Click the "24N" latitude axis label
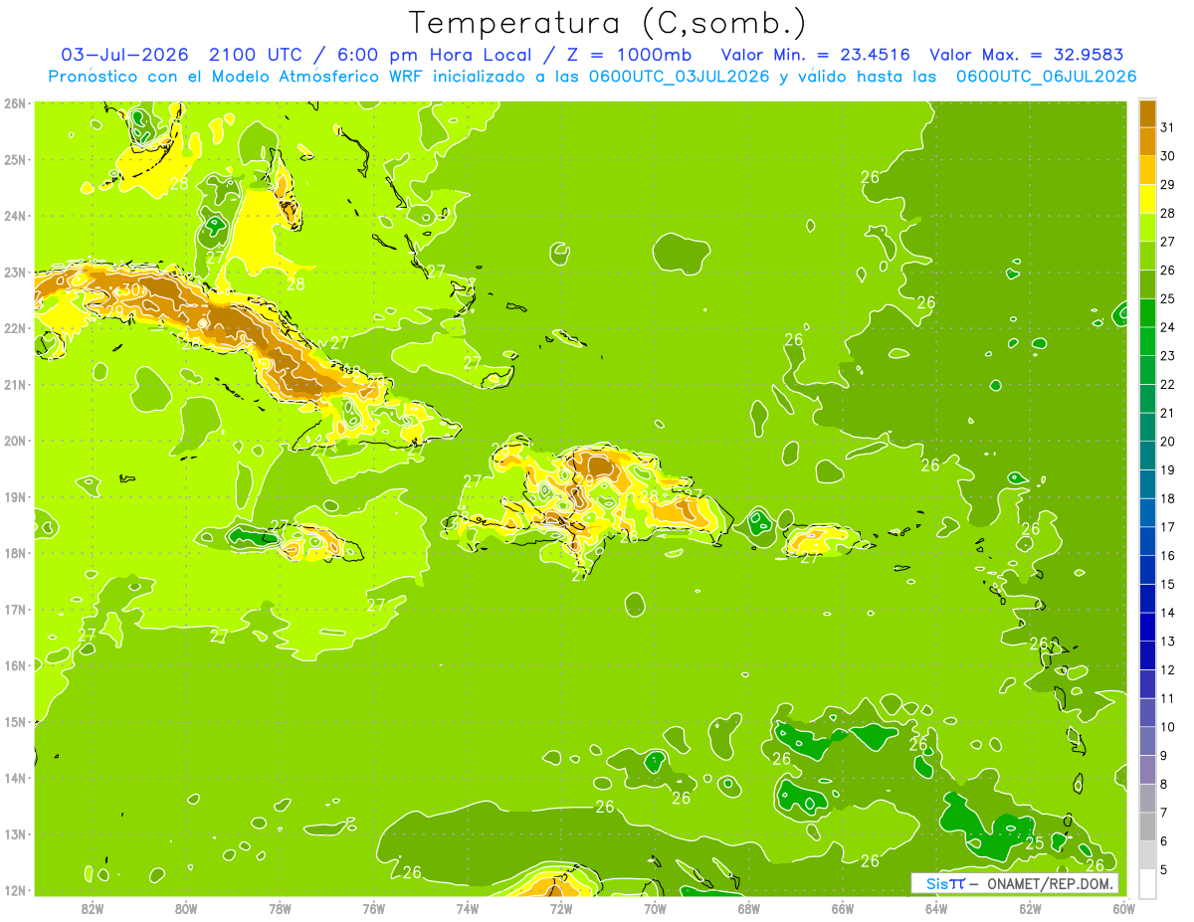This screenshot has height=922, width=1194. click(x=14, y=215)
